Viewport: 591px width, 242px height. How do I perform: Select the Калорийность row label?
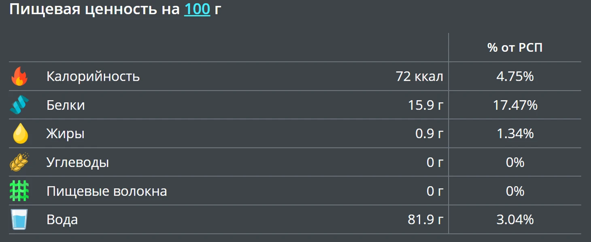click(93, 76)
